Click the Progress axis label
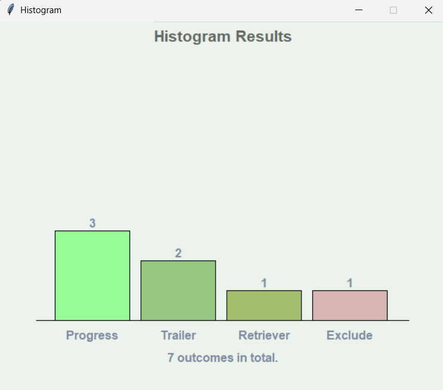This screenshot has height=390, width=443. (92, 335)
